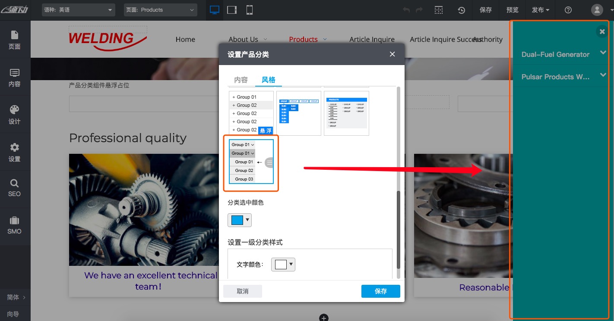Screen dimensions: 614x321
Task: Open the help question-mark icon
Action: click(x=568, y=9)
